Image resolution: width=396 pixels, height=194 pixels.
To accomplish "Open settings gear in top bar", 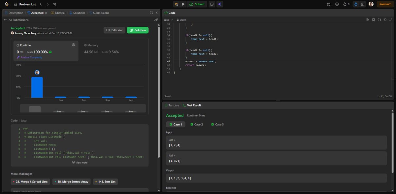I will click(337, 4).
